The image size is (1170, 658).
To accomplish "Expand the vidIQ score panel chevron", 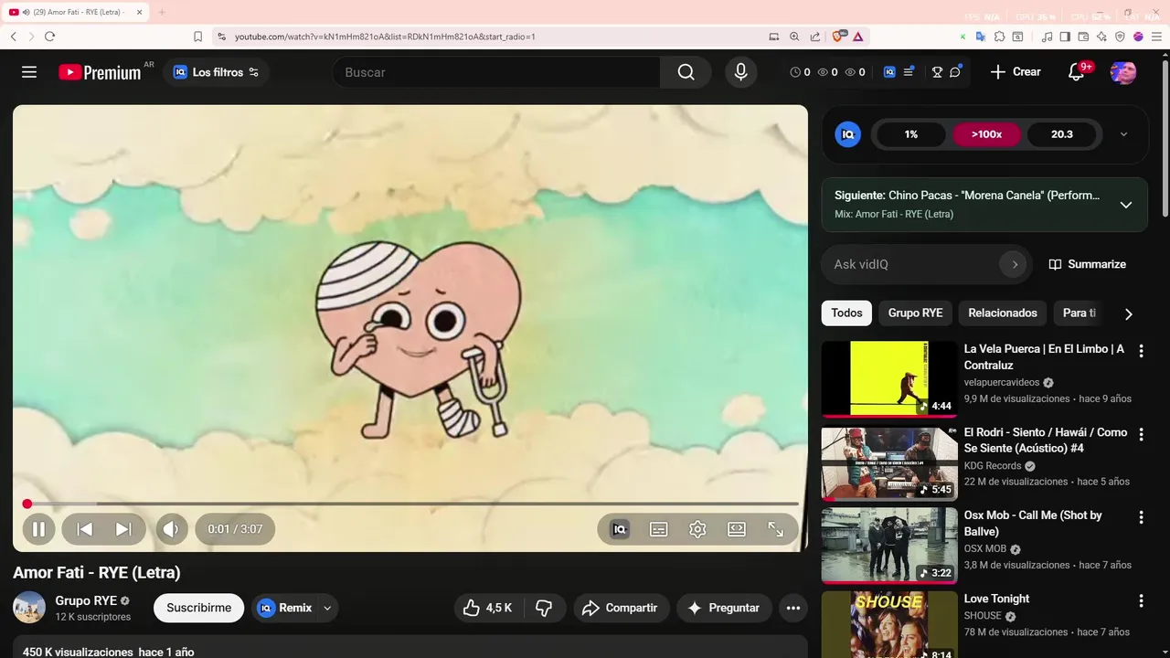I will [1123, 134].
